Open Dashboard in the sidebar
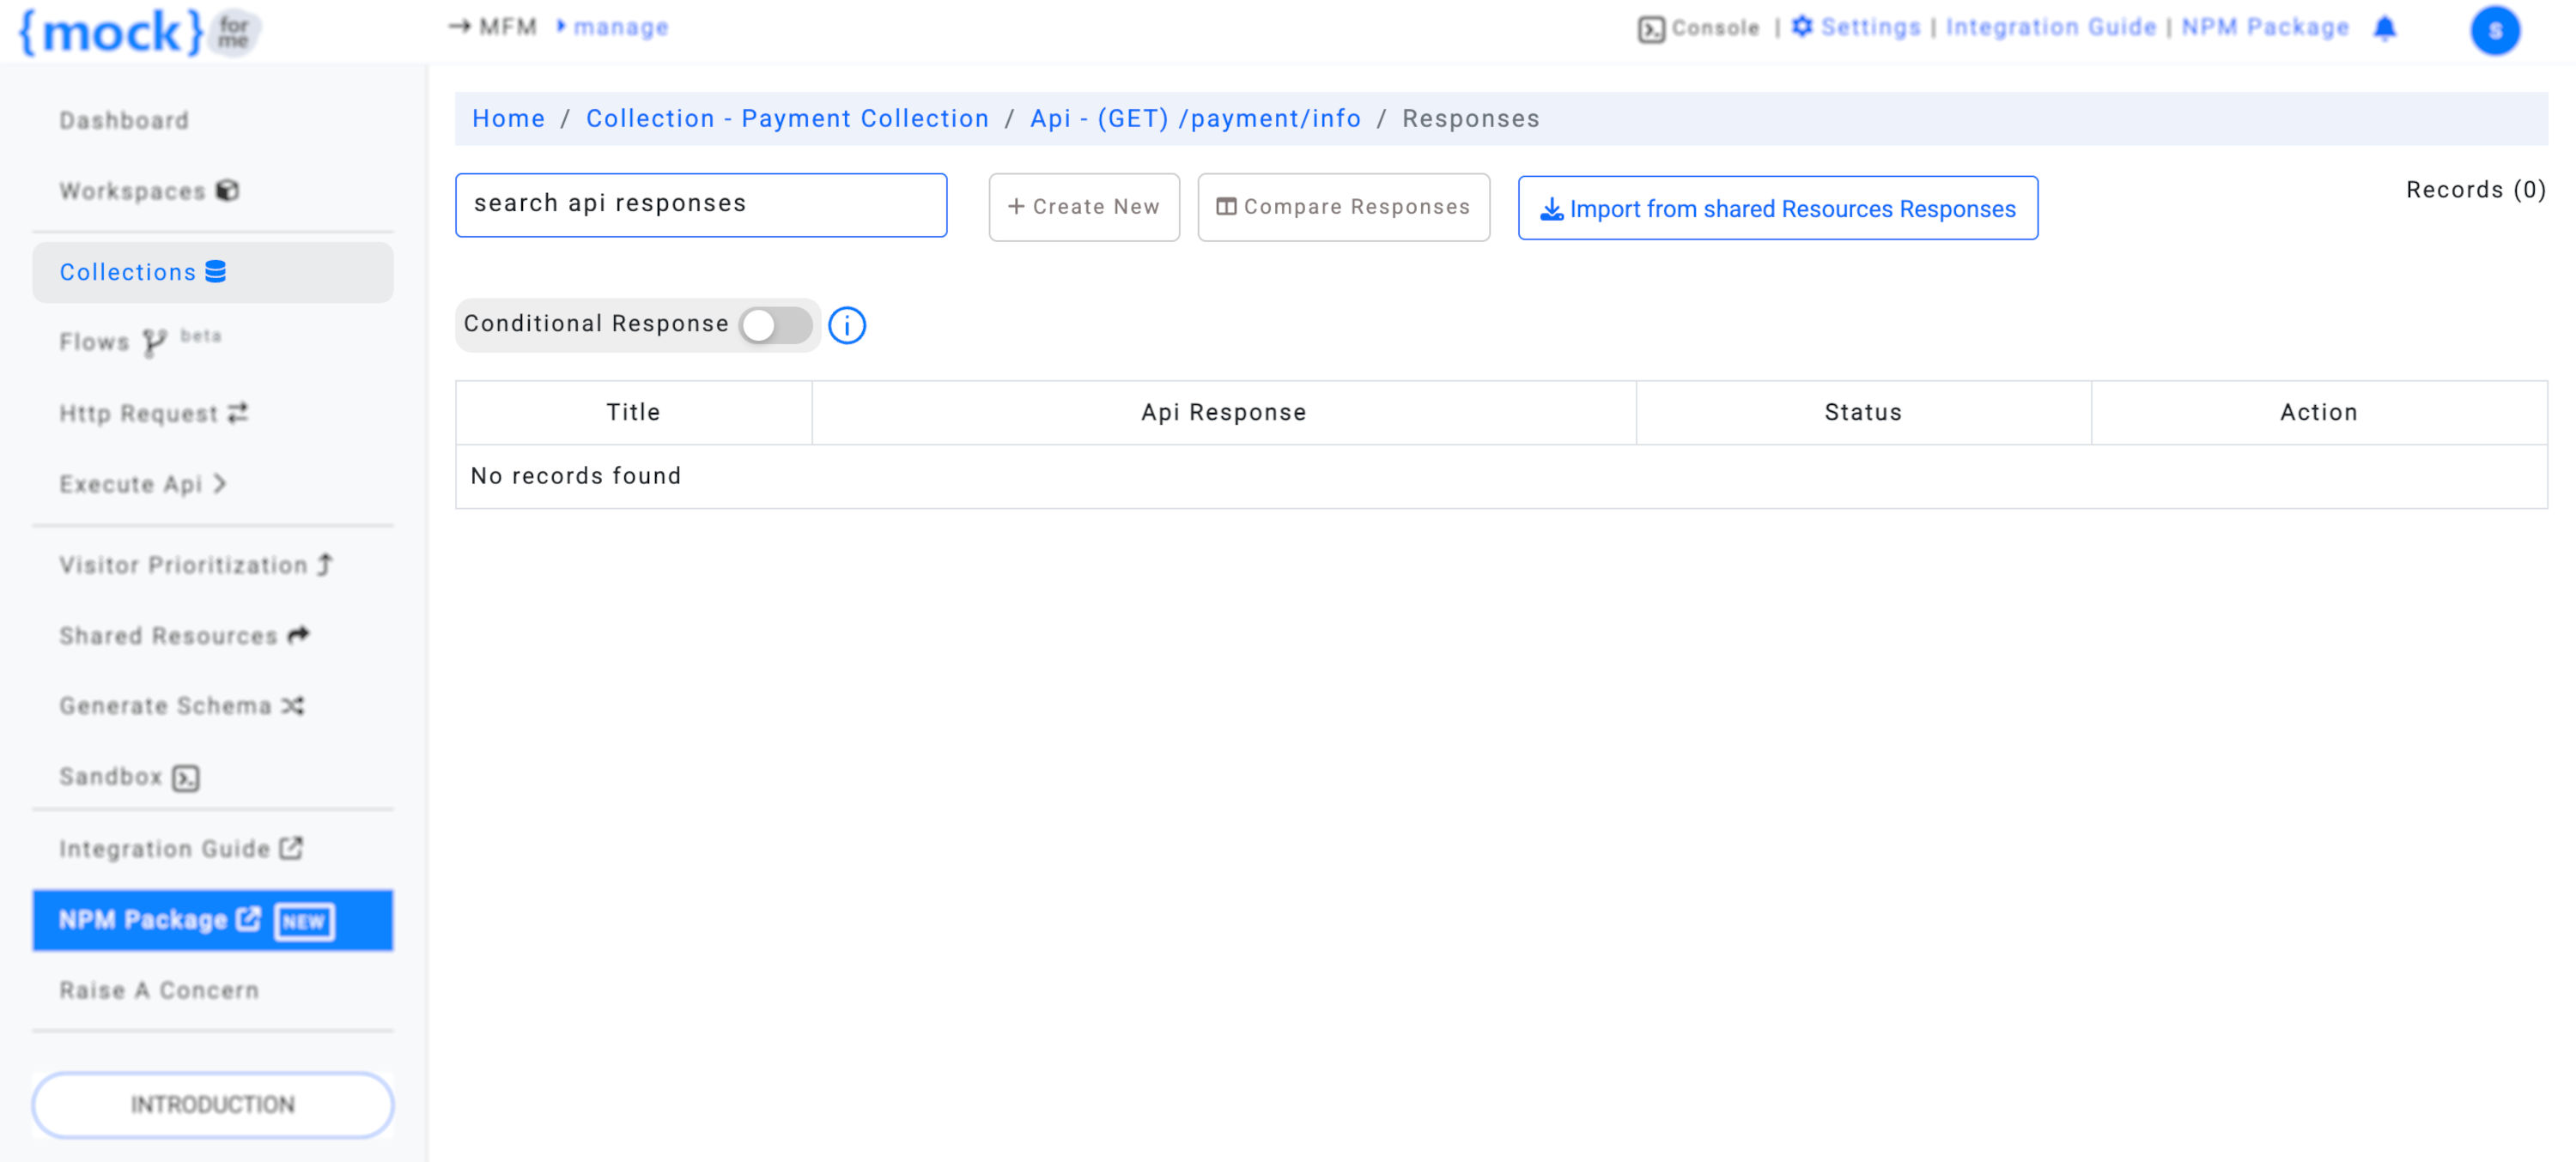 coord(124,120)
